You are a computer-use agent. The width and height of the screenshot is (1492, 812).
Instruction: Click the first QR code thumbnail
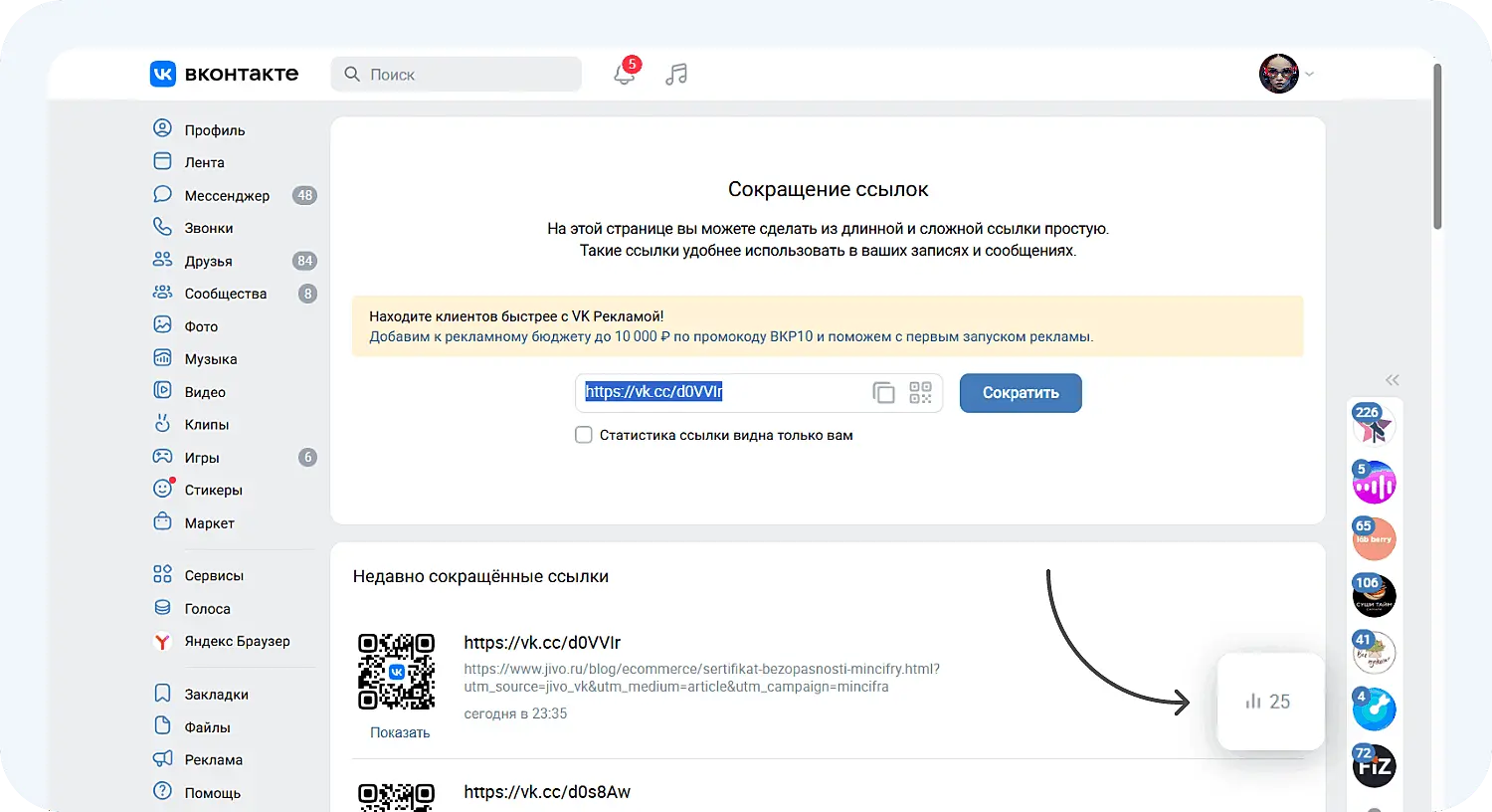point(396,672)
